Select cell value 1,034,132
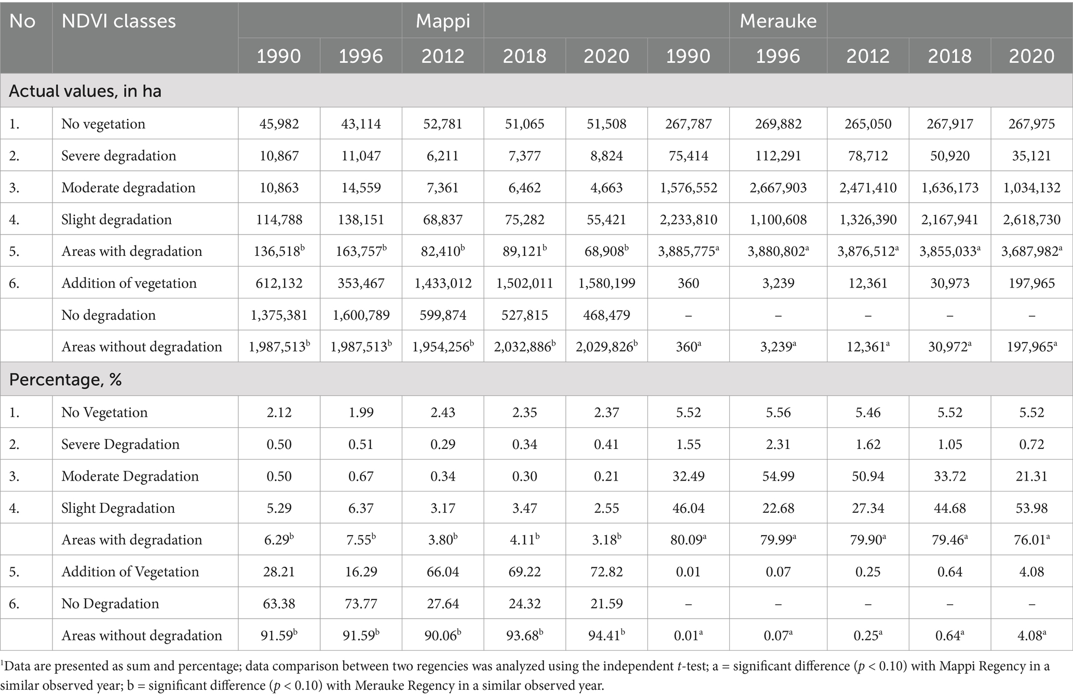This screenshot has height=697, width=1073. point(1031,187)
